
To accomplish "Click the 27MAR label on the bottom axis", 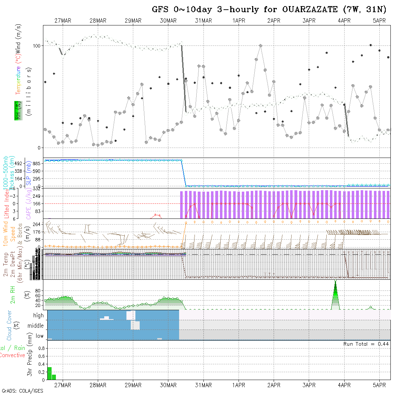I will pyautogui.click(x=63, y=385).
